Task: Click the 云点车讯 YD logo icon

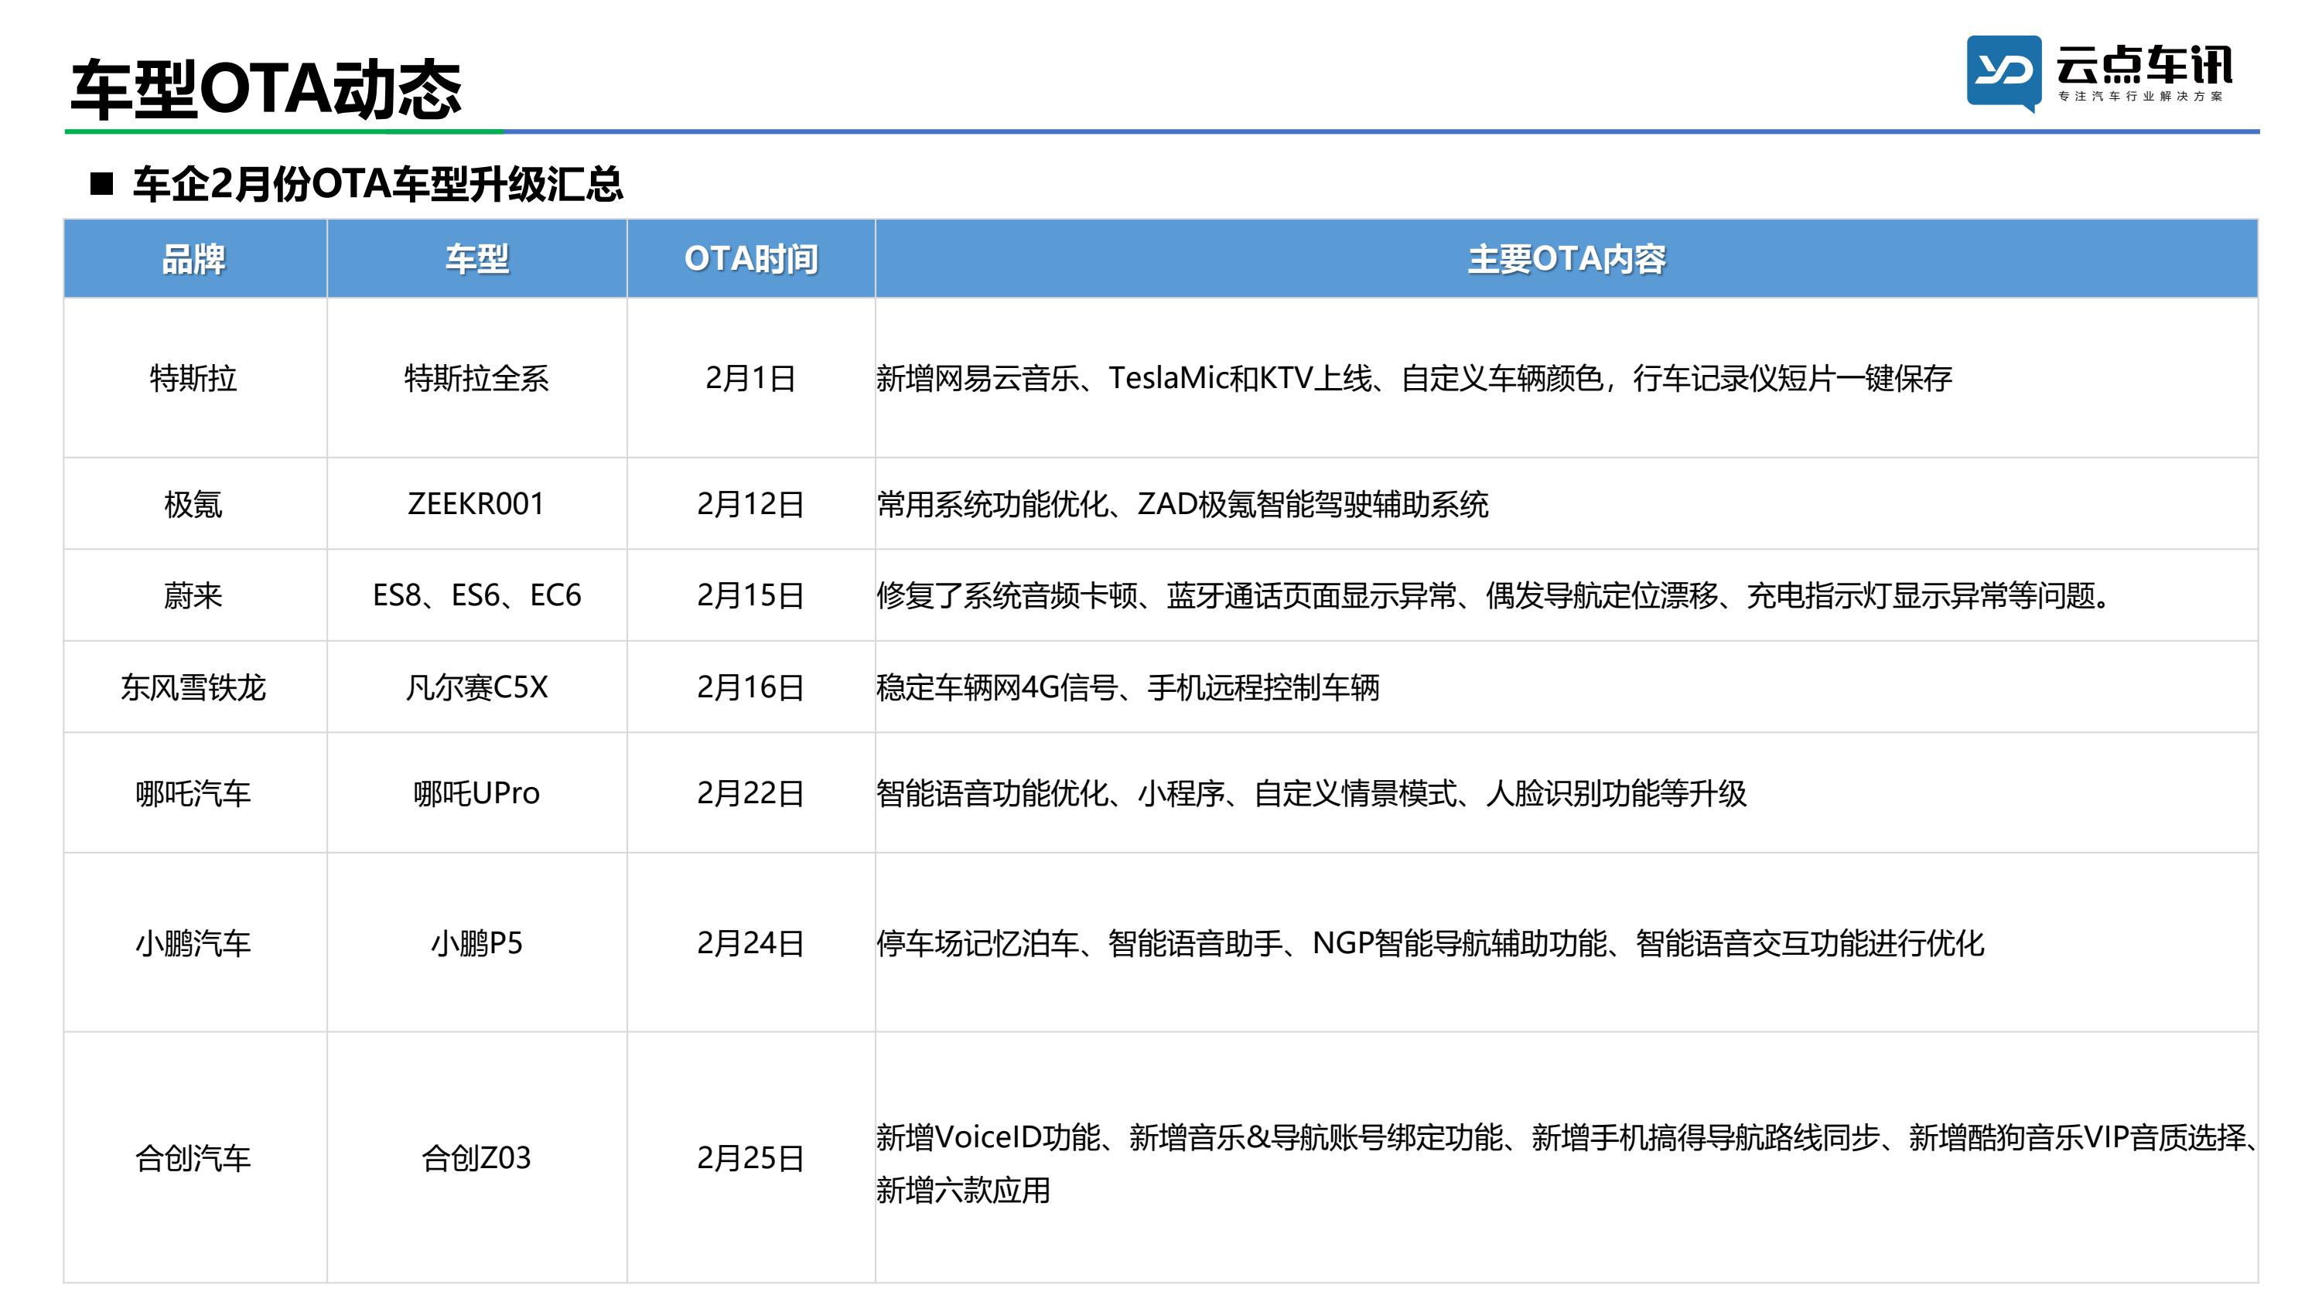Action: [x=2004, y=73]
